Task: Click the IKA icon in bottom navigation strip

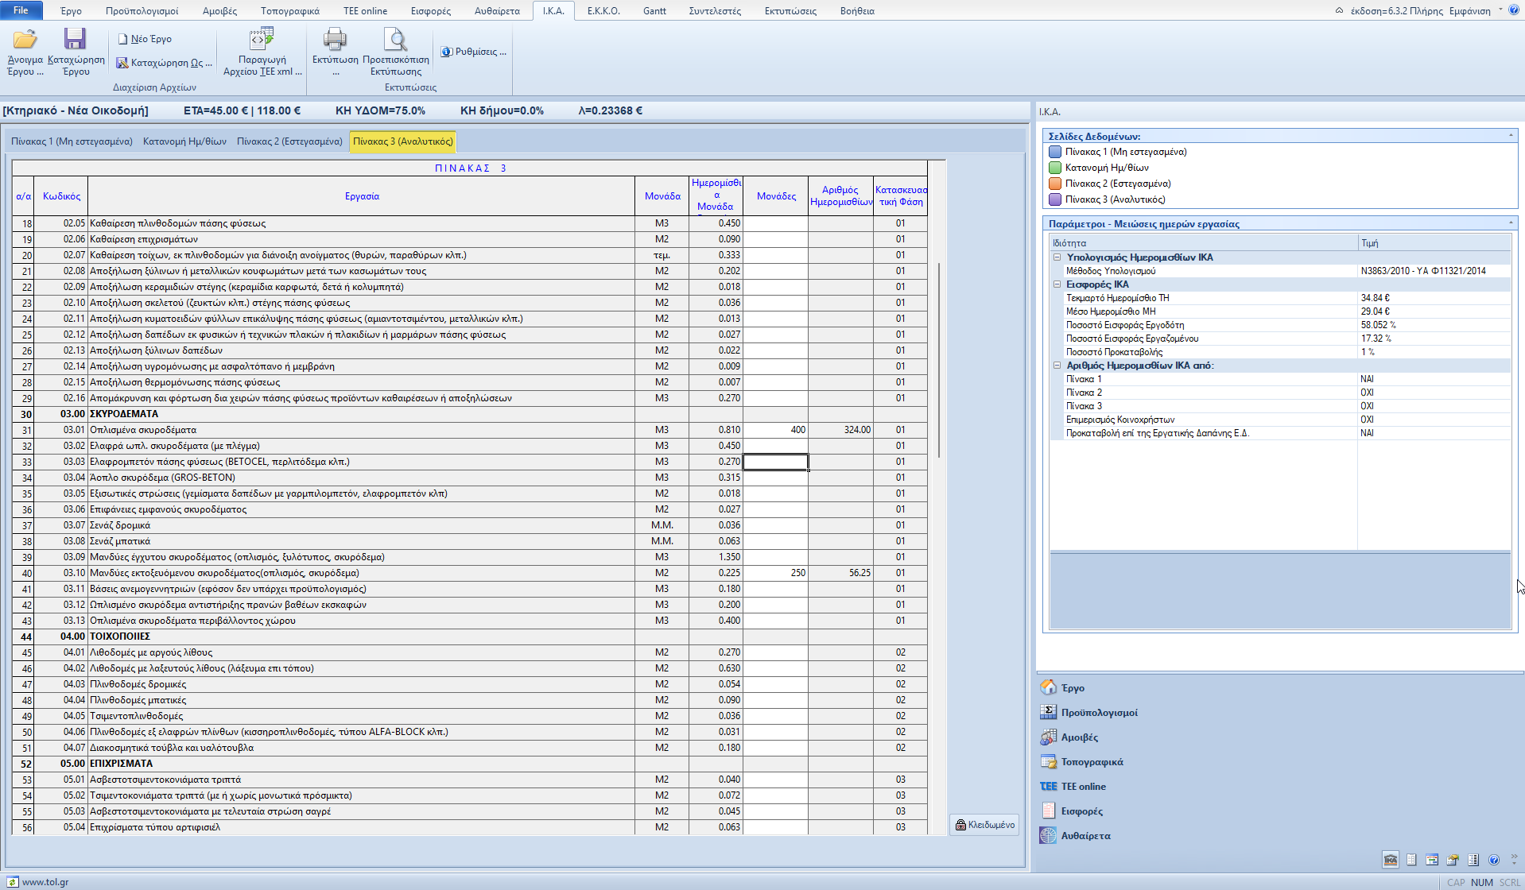Action: point(1391,860)
